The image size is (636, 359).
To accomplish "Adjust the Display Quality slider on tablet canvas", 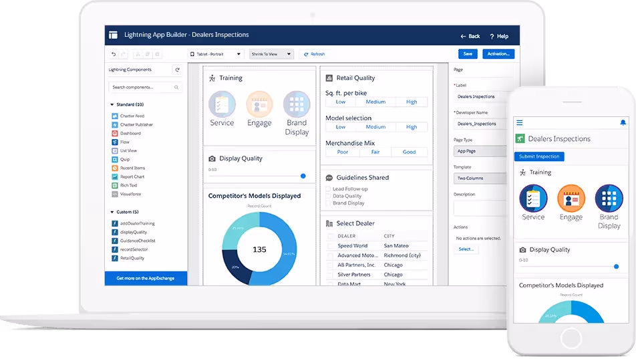I will [303, 176].
